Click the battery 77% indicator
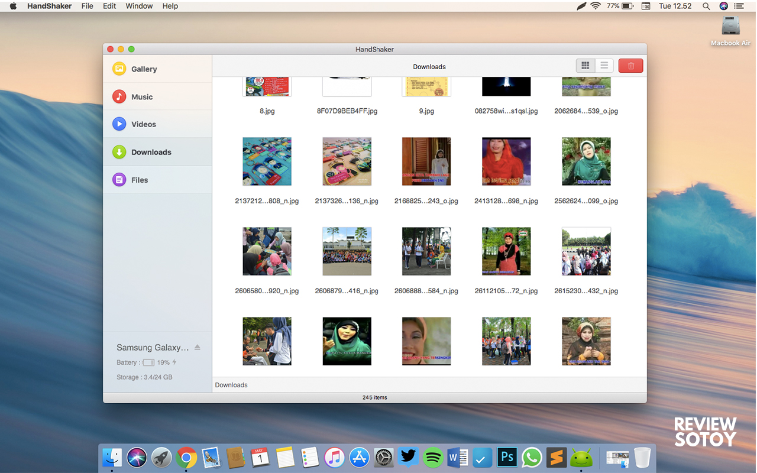The height and width of the screenshot is (473, 757). click(620, 6)
